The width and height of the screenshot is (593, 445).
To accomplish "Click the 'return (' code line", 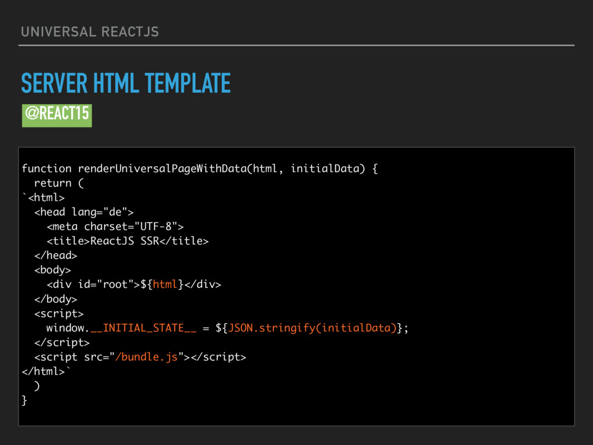I will coord(58,183).
